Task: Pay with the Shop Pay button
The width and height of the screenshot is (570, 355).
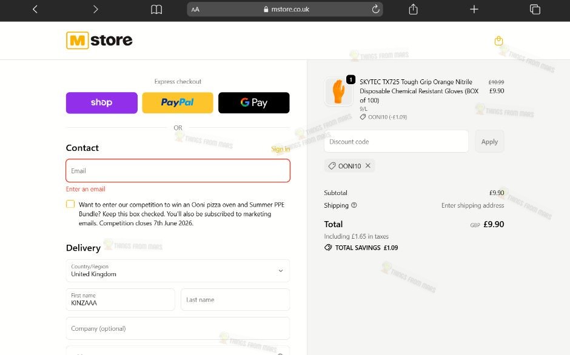Action: tap(102, 103)
